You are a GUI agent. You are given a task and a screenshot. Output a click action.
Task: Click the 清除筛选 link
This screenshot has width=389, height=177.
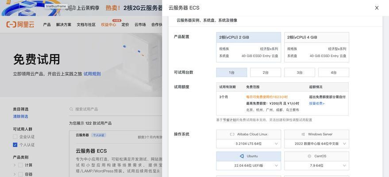(x=21, y=116)
